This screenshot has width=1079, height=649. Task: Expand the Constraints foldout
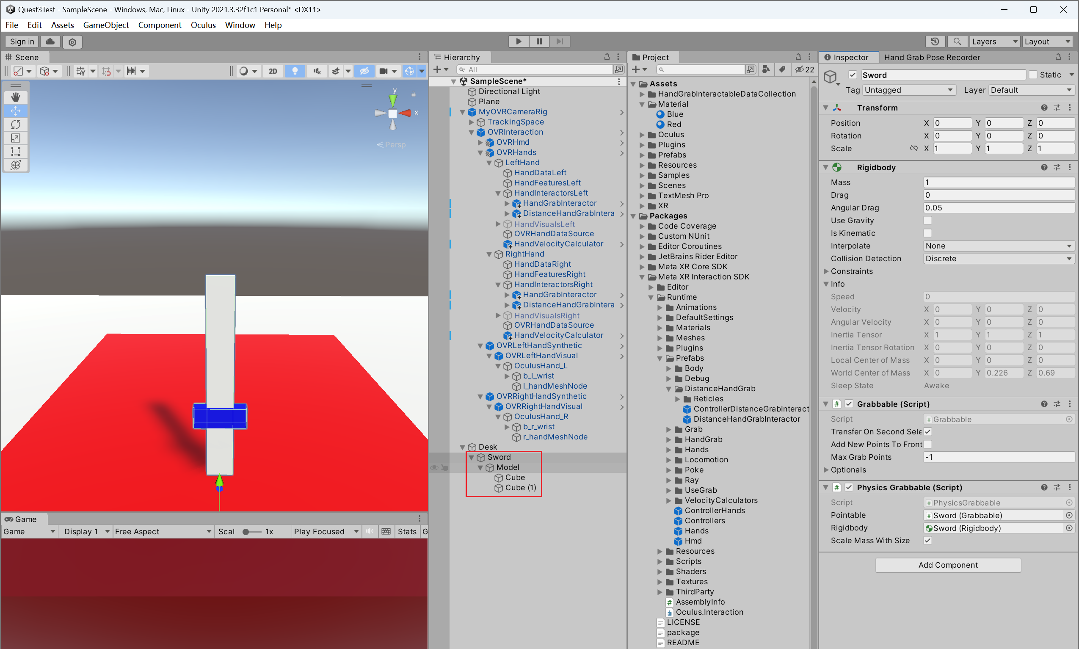click(x=826, y=271)
